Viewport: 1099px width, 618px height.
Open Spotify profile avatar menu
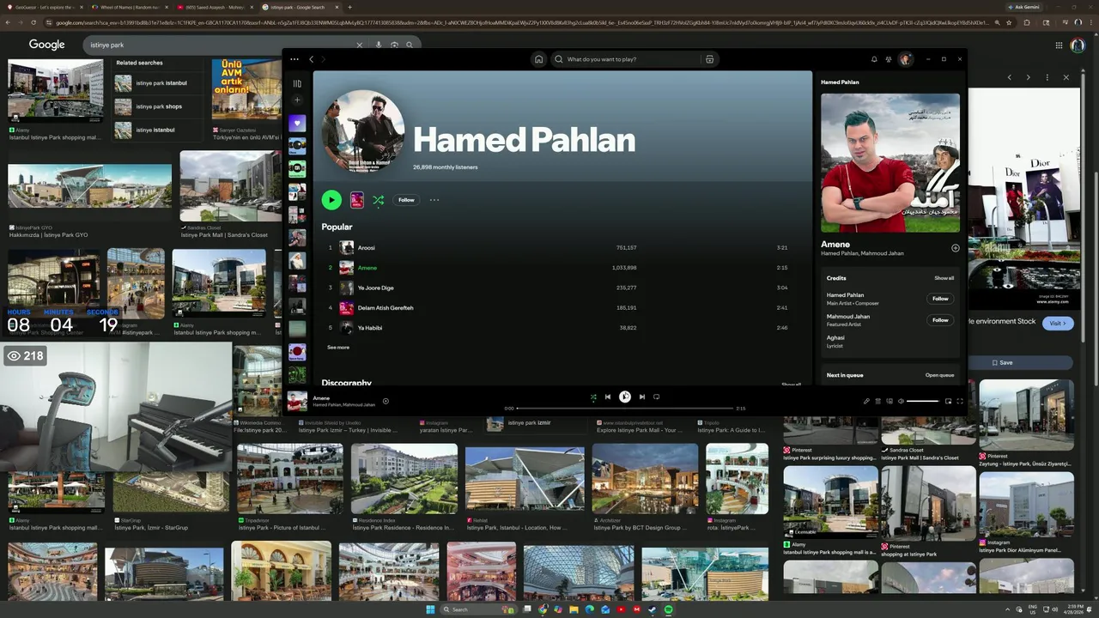coord(905,59)
